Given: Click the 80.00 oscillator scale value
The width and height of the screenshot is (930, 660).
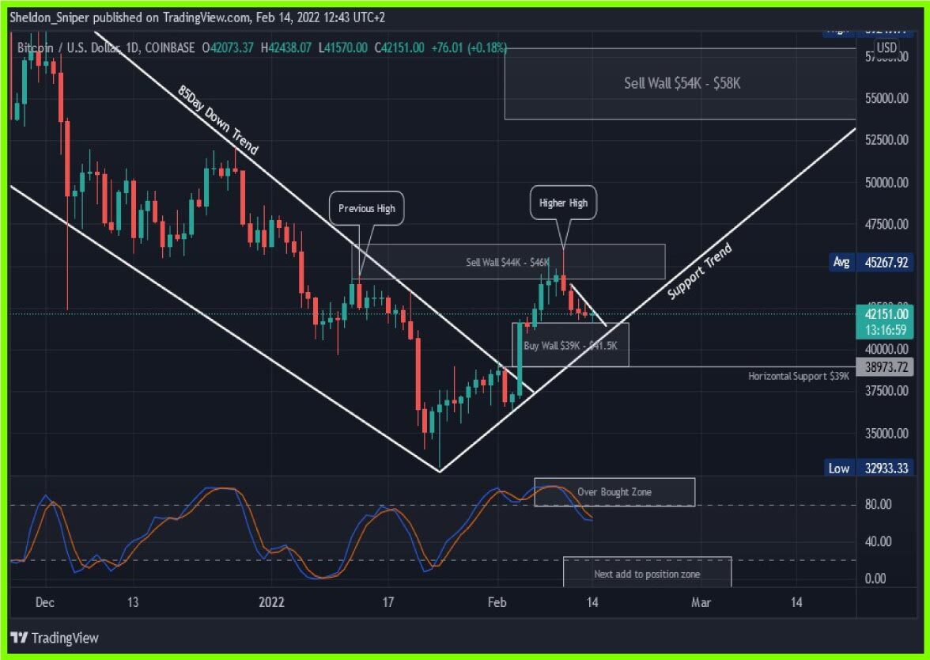Looking at the screenshot, I should [x=878, y=505].
